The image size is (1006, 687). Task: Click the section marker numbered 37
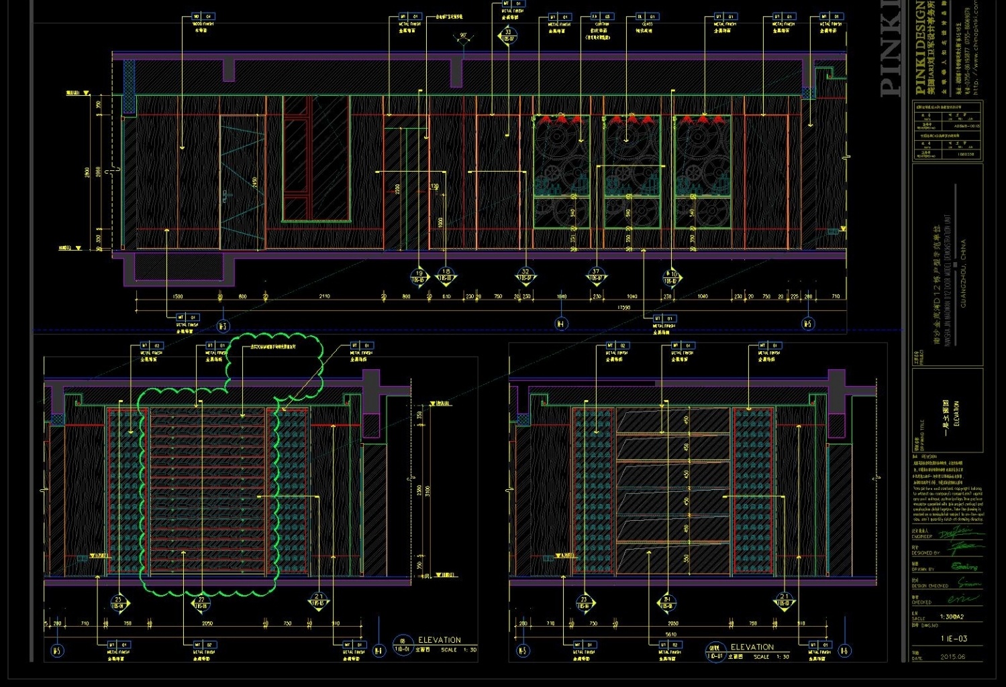[x=596, y=275]
